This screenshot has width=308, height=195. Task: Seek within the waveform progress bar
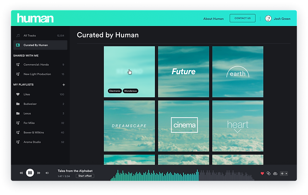[x=182, y=175]
